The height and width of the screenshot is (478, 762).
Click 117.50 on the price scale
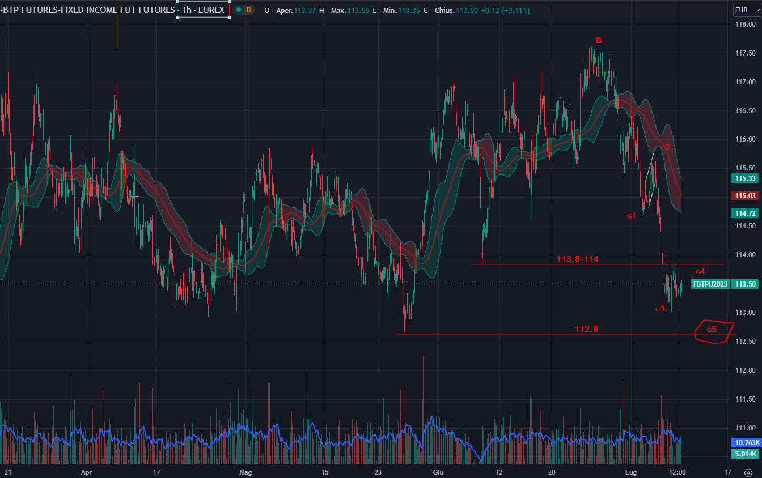tap(744, 53)
